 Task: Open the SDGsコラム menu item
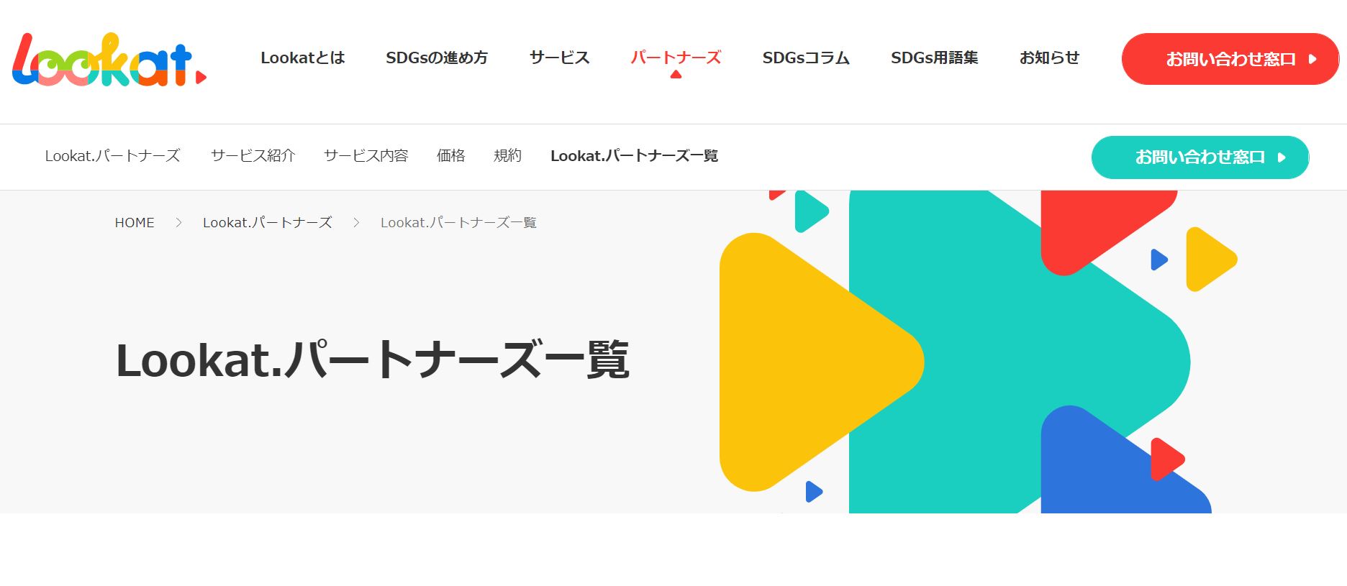[806, 58]
